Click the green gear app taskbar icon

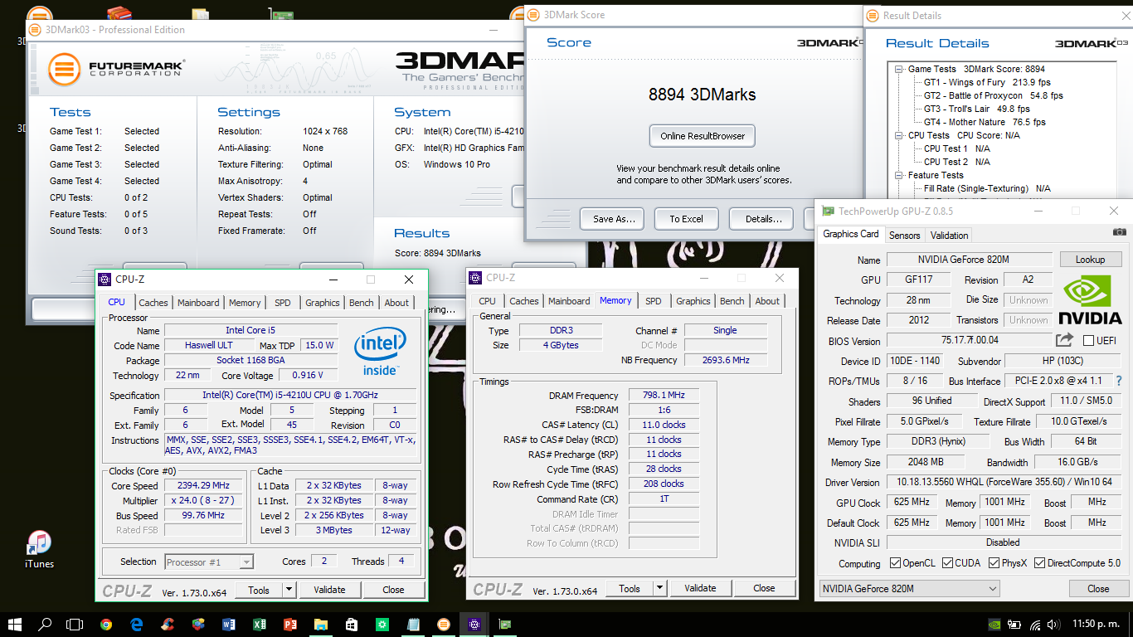point(382,625)
